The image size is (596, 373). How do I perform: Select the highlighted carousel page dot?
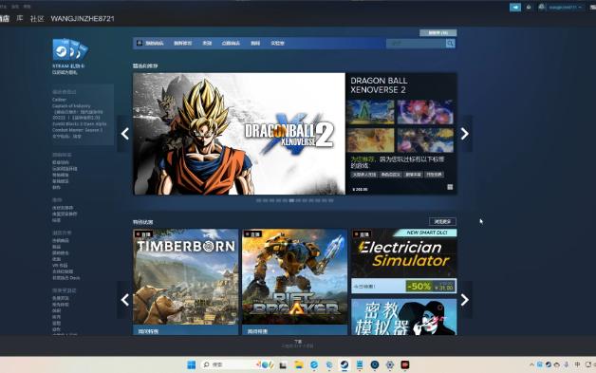pyautogui.click(x=291, y=200)
